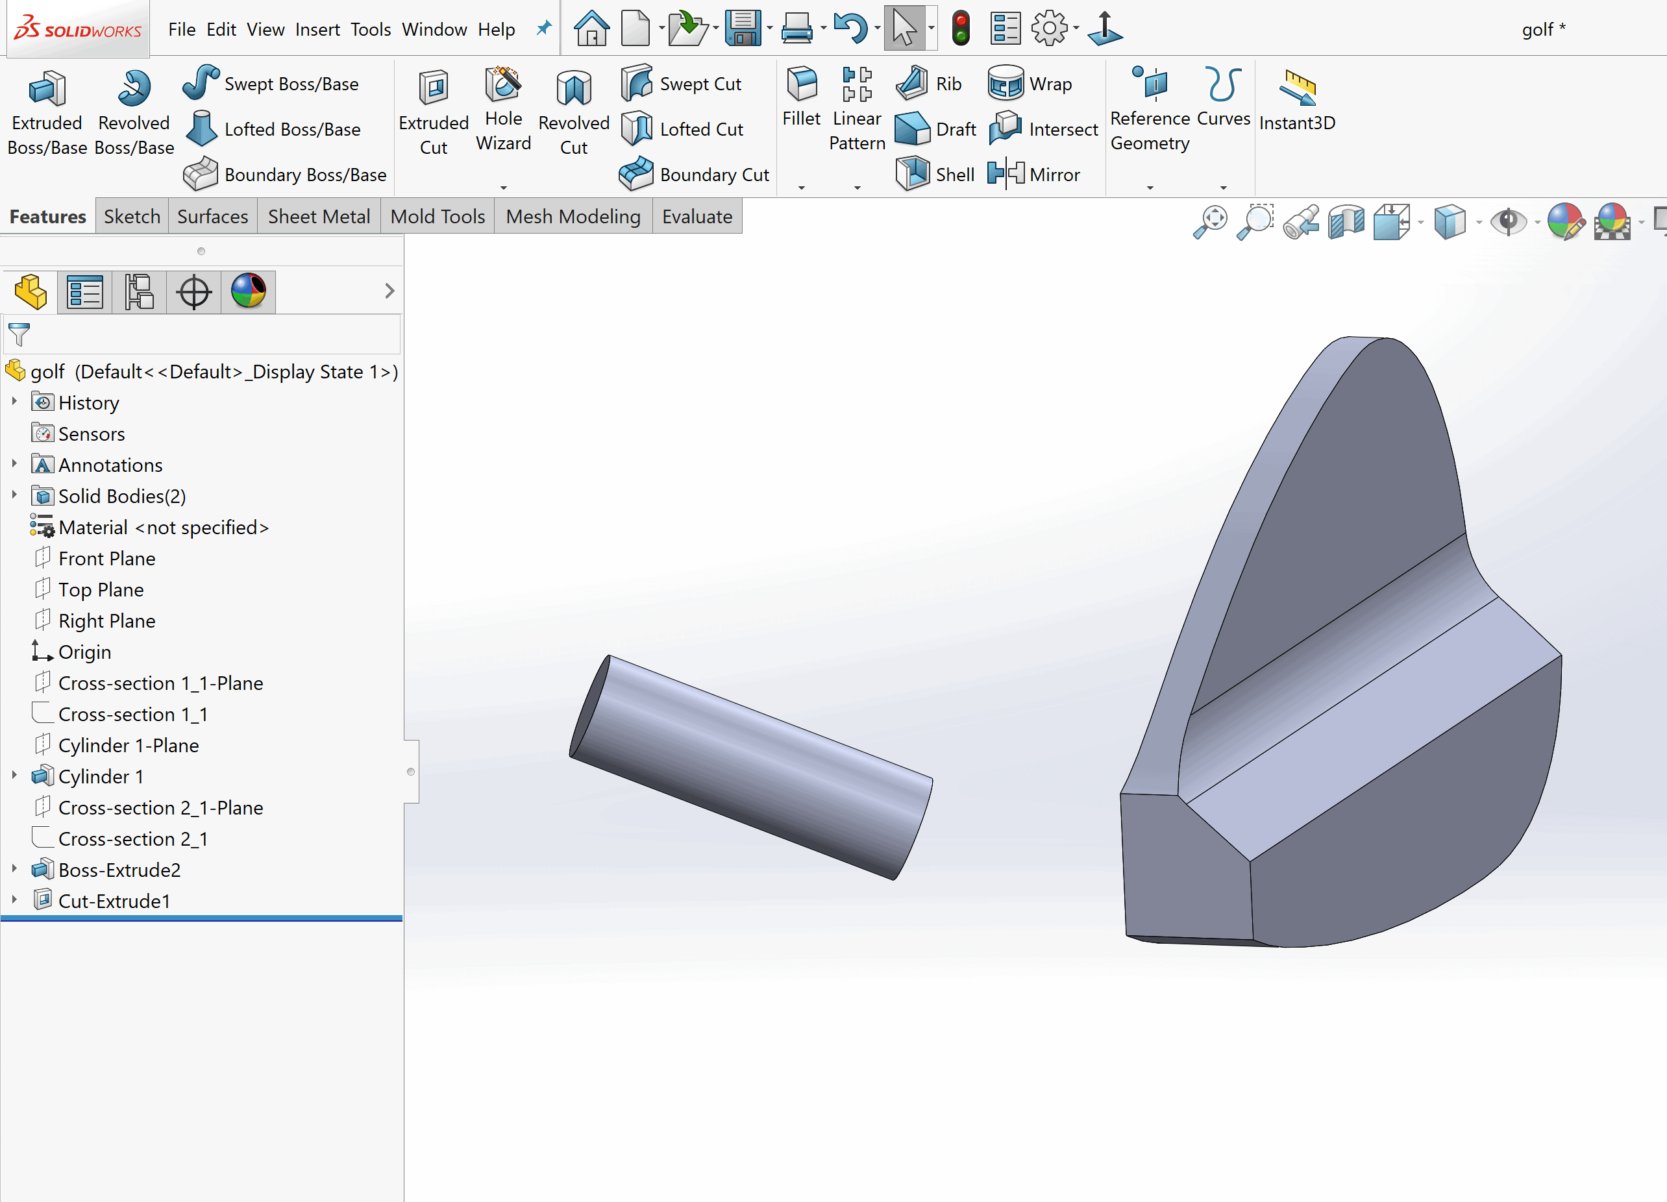This screenshot has height=1202, width=1667.
Task: Click the Evaluate ribbon tab
Action: pyautogui.click(x=698, y=216)
